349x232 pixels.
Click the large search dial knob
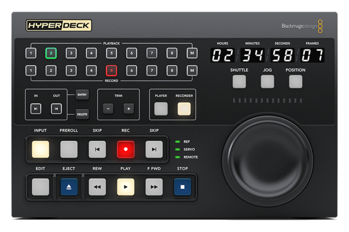point(268,160)
